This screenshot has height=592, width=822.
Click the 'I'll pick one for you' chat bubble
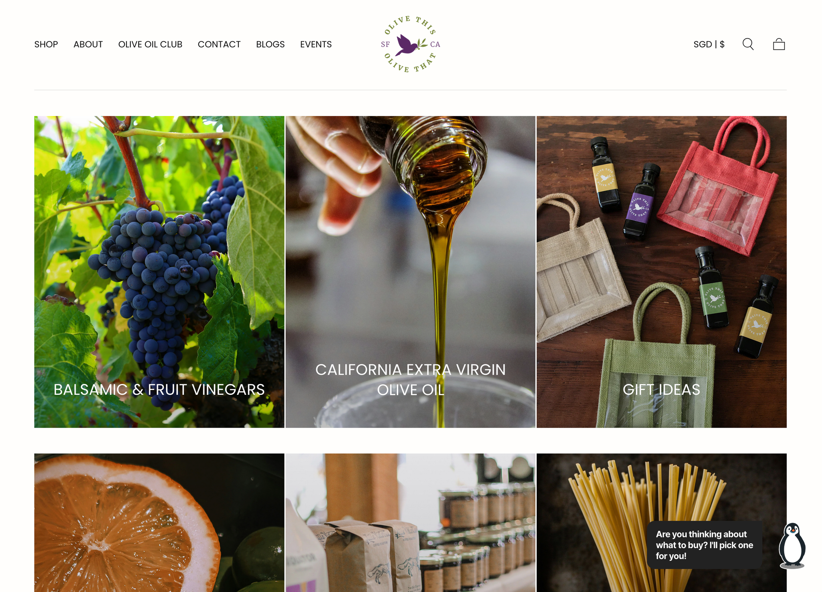[x=704, y=545]
